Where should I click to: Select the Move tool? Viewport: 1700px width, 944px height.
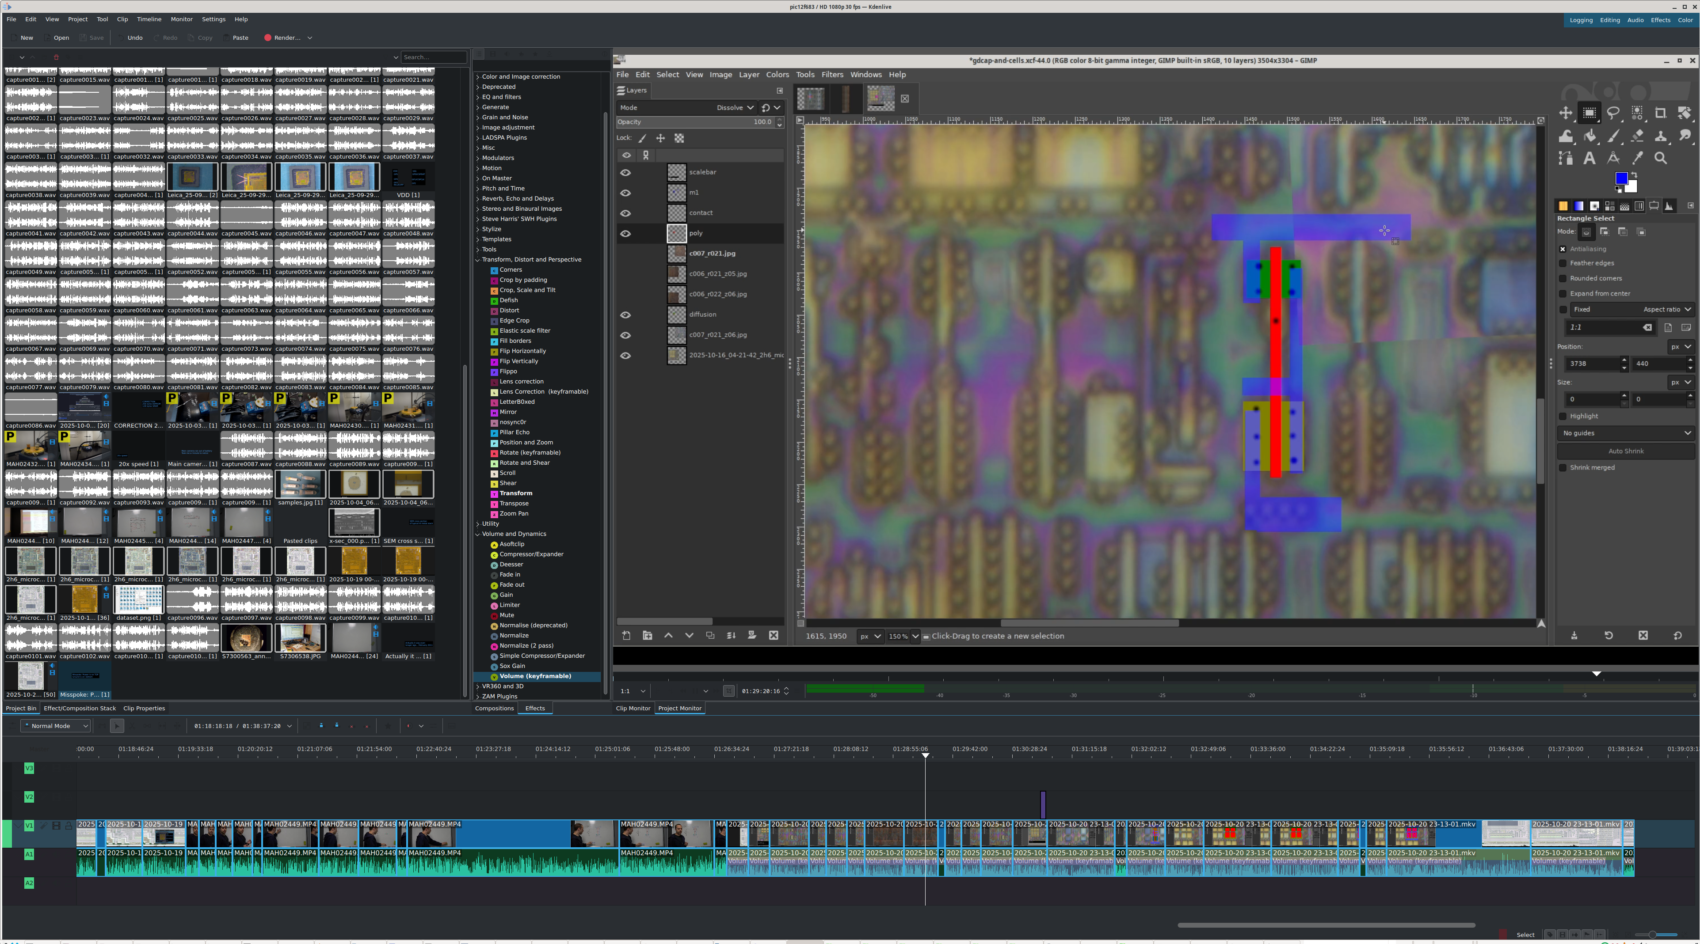click(x=1565, y=113)
